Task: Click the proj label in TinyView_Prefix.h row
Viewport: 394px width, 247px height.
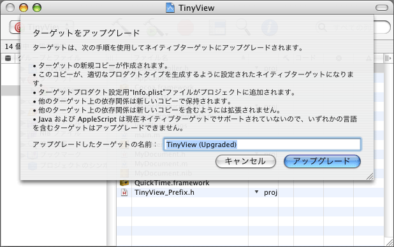Action: [270, 193]
